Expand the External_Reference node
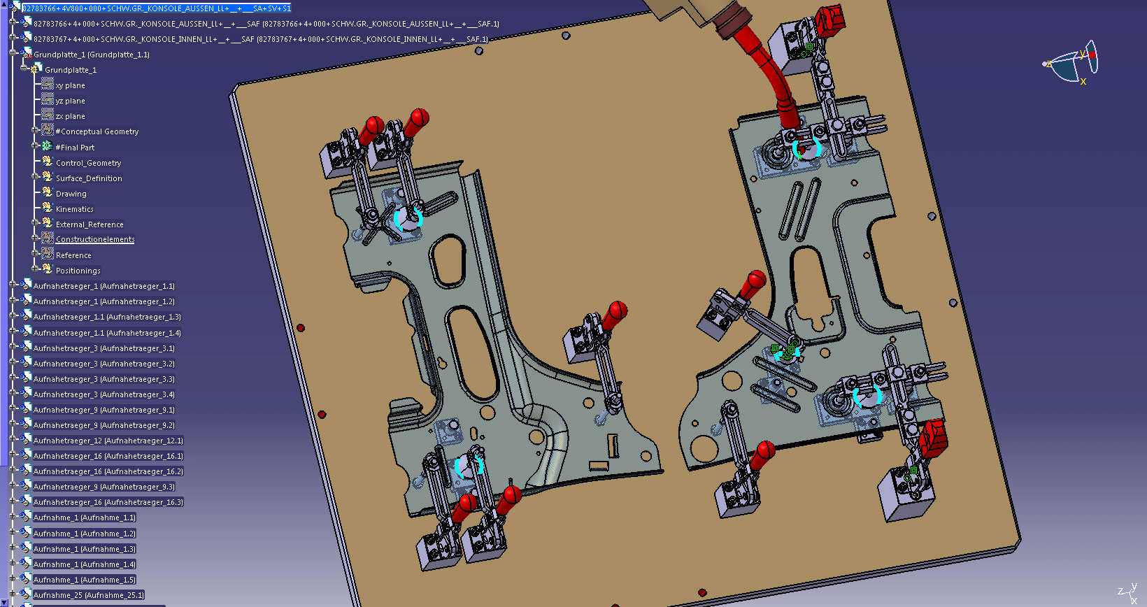Image resolution: width=1147 pixels, height=607 pixels. point(35,223)
